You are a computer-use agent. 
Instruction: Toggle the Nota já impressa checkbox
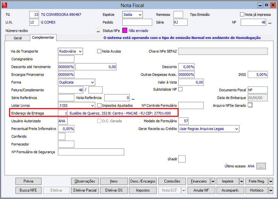click(242, 14)
